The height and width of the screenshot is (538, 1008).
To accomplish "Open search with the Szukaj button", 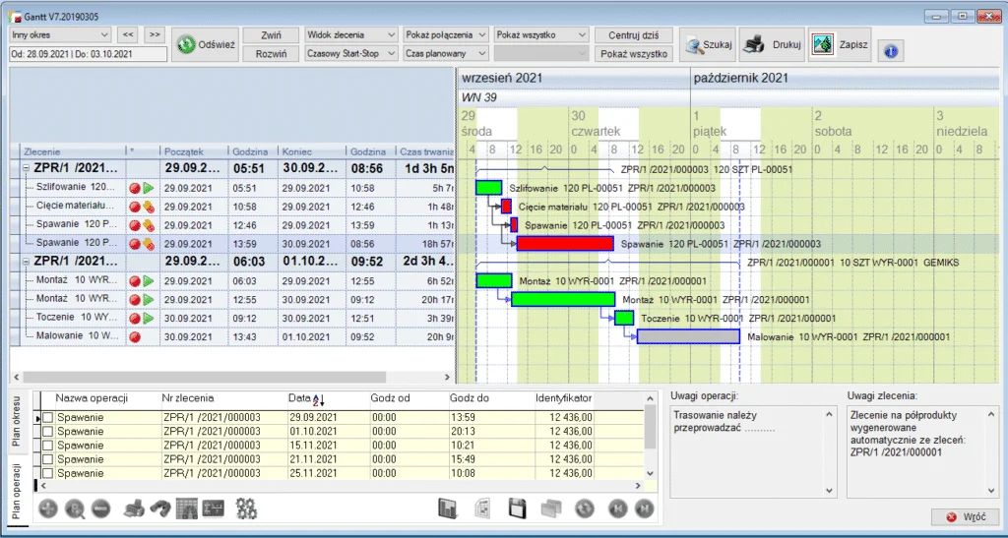I will point(709,45).
